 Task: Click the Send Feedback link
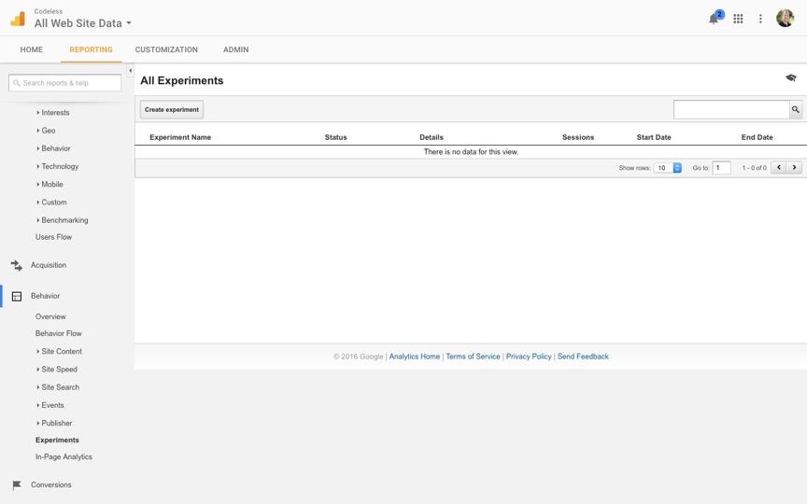(x=583, y=357)
